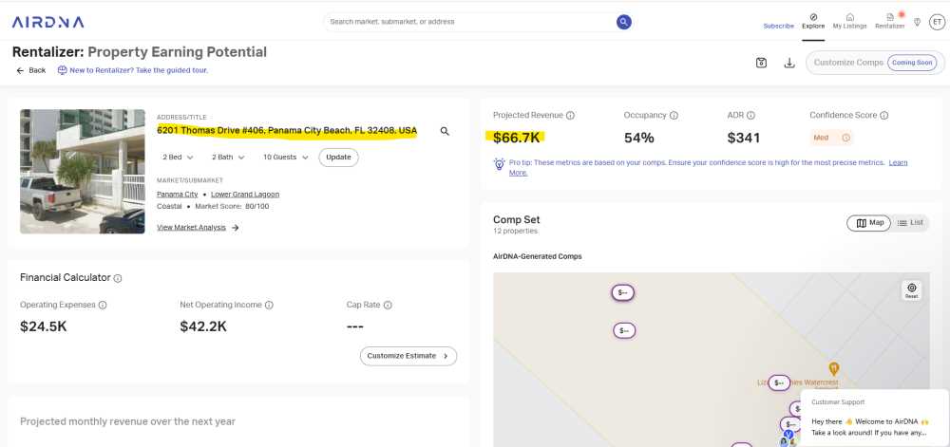Click the download icon near Customize Comps
Image resolution: width=950 pixels, height=447 pixels.
point(788,63)
